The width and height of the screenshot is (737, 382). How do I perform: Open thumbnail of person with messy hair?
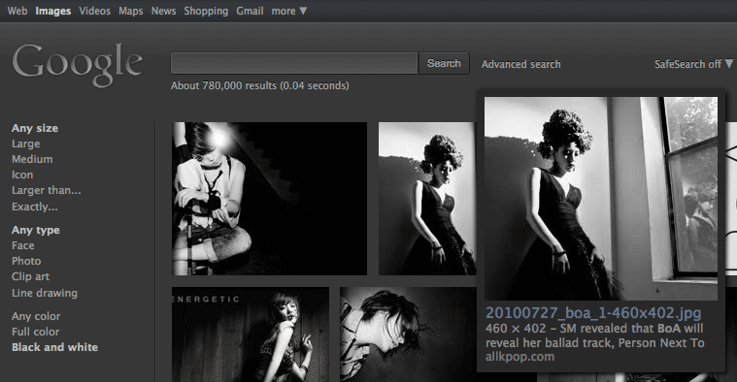tap(408, 334)
